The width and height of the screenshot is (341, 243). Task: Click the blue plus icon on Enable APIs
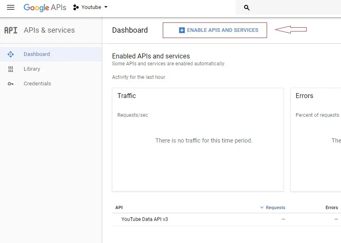point(182,30)
